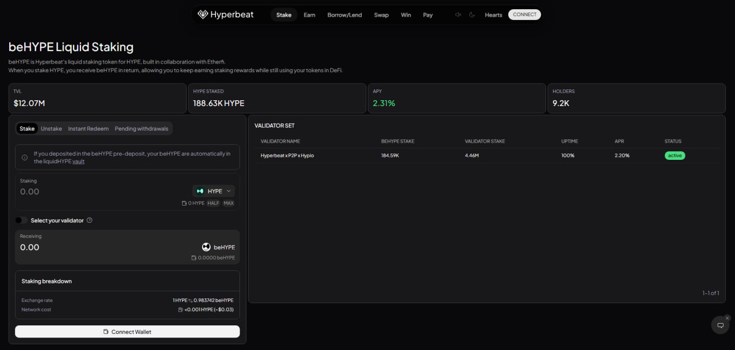735x350 pixels.
Task: Click the APR column header
Action: (619, 141)
